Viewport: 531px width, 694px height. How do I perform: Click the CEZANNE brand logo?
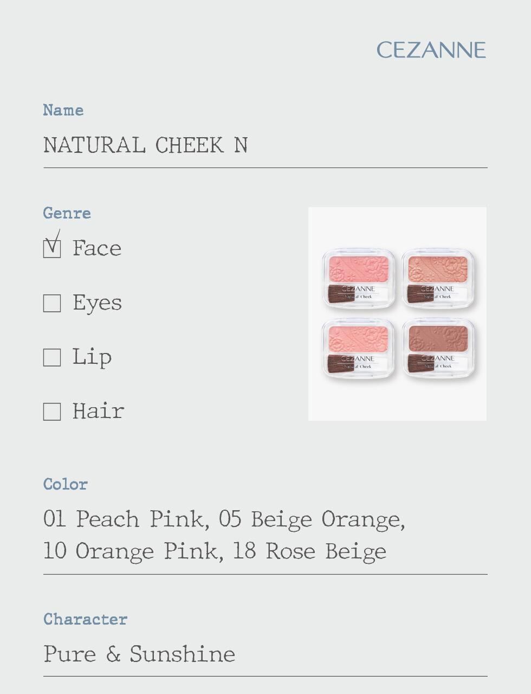[x=431, y=50]
